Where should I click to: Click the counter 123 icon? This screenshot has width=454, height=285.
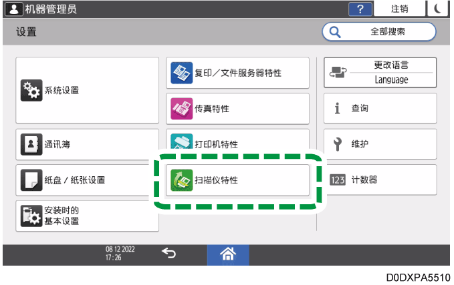338,180
